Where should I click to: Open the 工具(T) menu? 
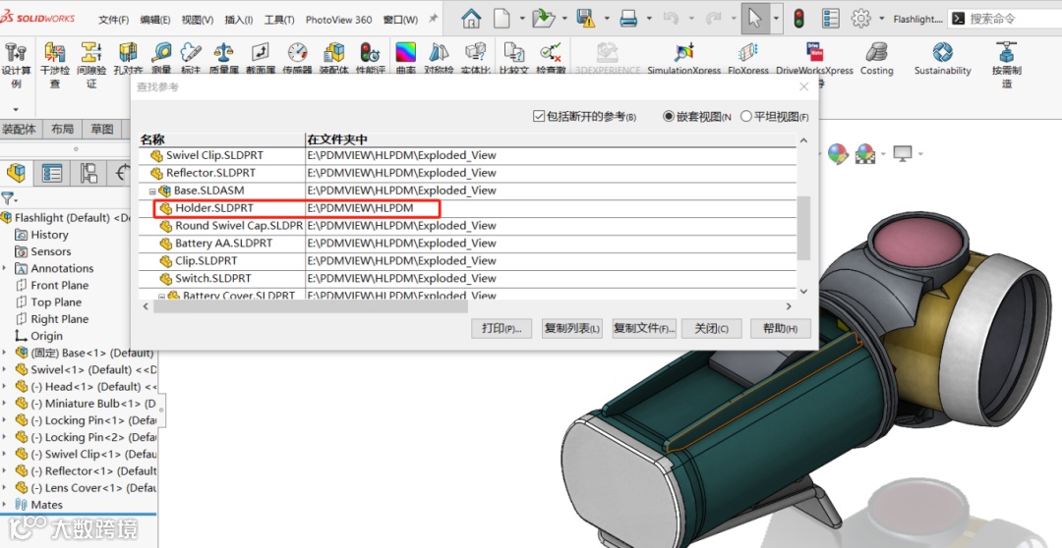pos(279,20)
